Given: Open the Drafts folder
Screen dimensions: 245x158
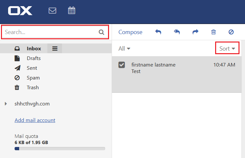Looking at the screenshot, I should (x=33, y=58).
